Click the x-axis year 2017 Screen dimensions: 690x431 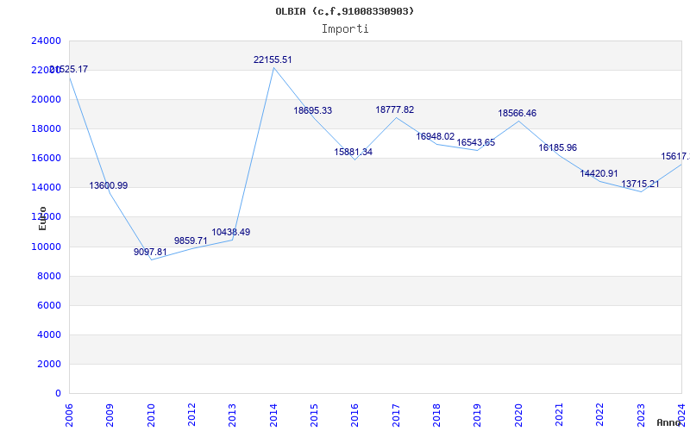[x=396, y=415]
